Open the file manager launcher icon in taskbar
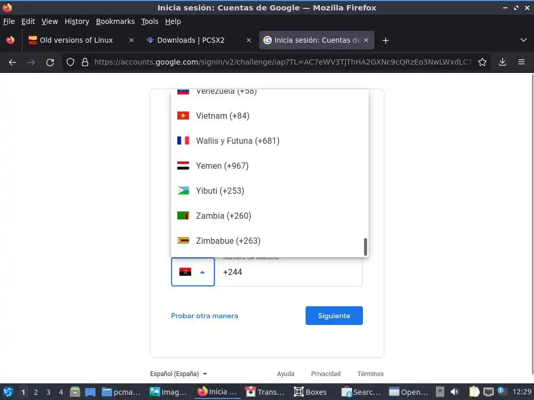534x400 pixels. coord(75,392)
